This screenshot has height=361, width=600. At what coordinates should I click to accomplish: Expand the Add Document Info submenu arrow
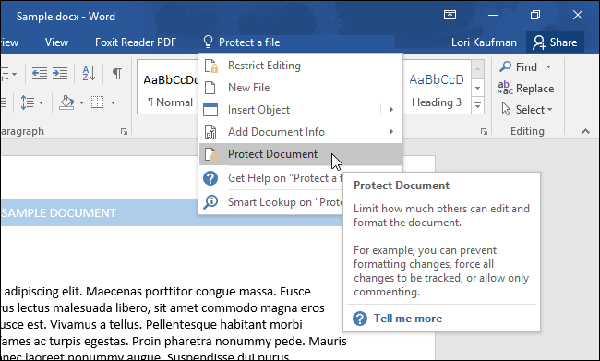(x=391, y=132)
